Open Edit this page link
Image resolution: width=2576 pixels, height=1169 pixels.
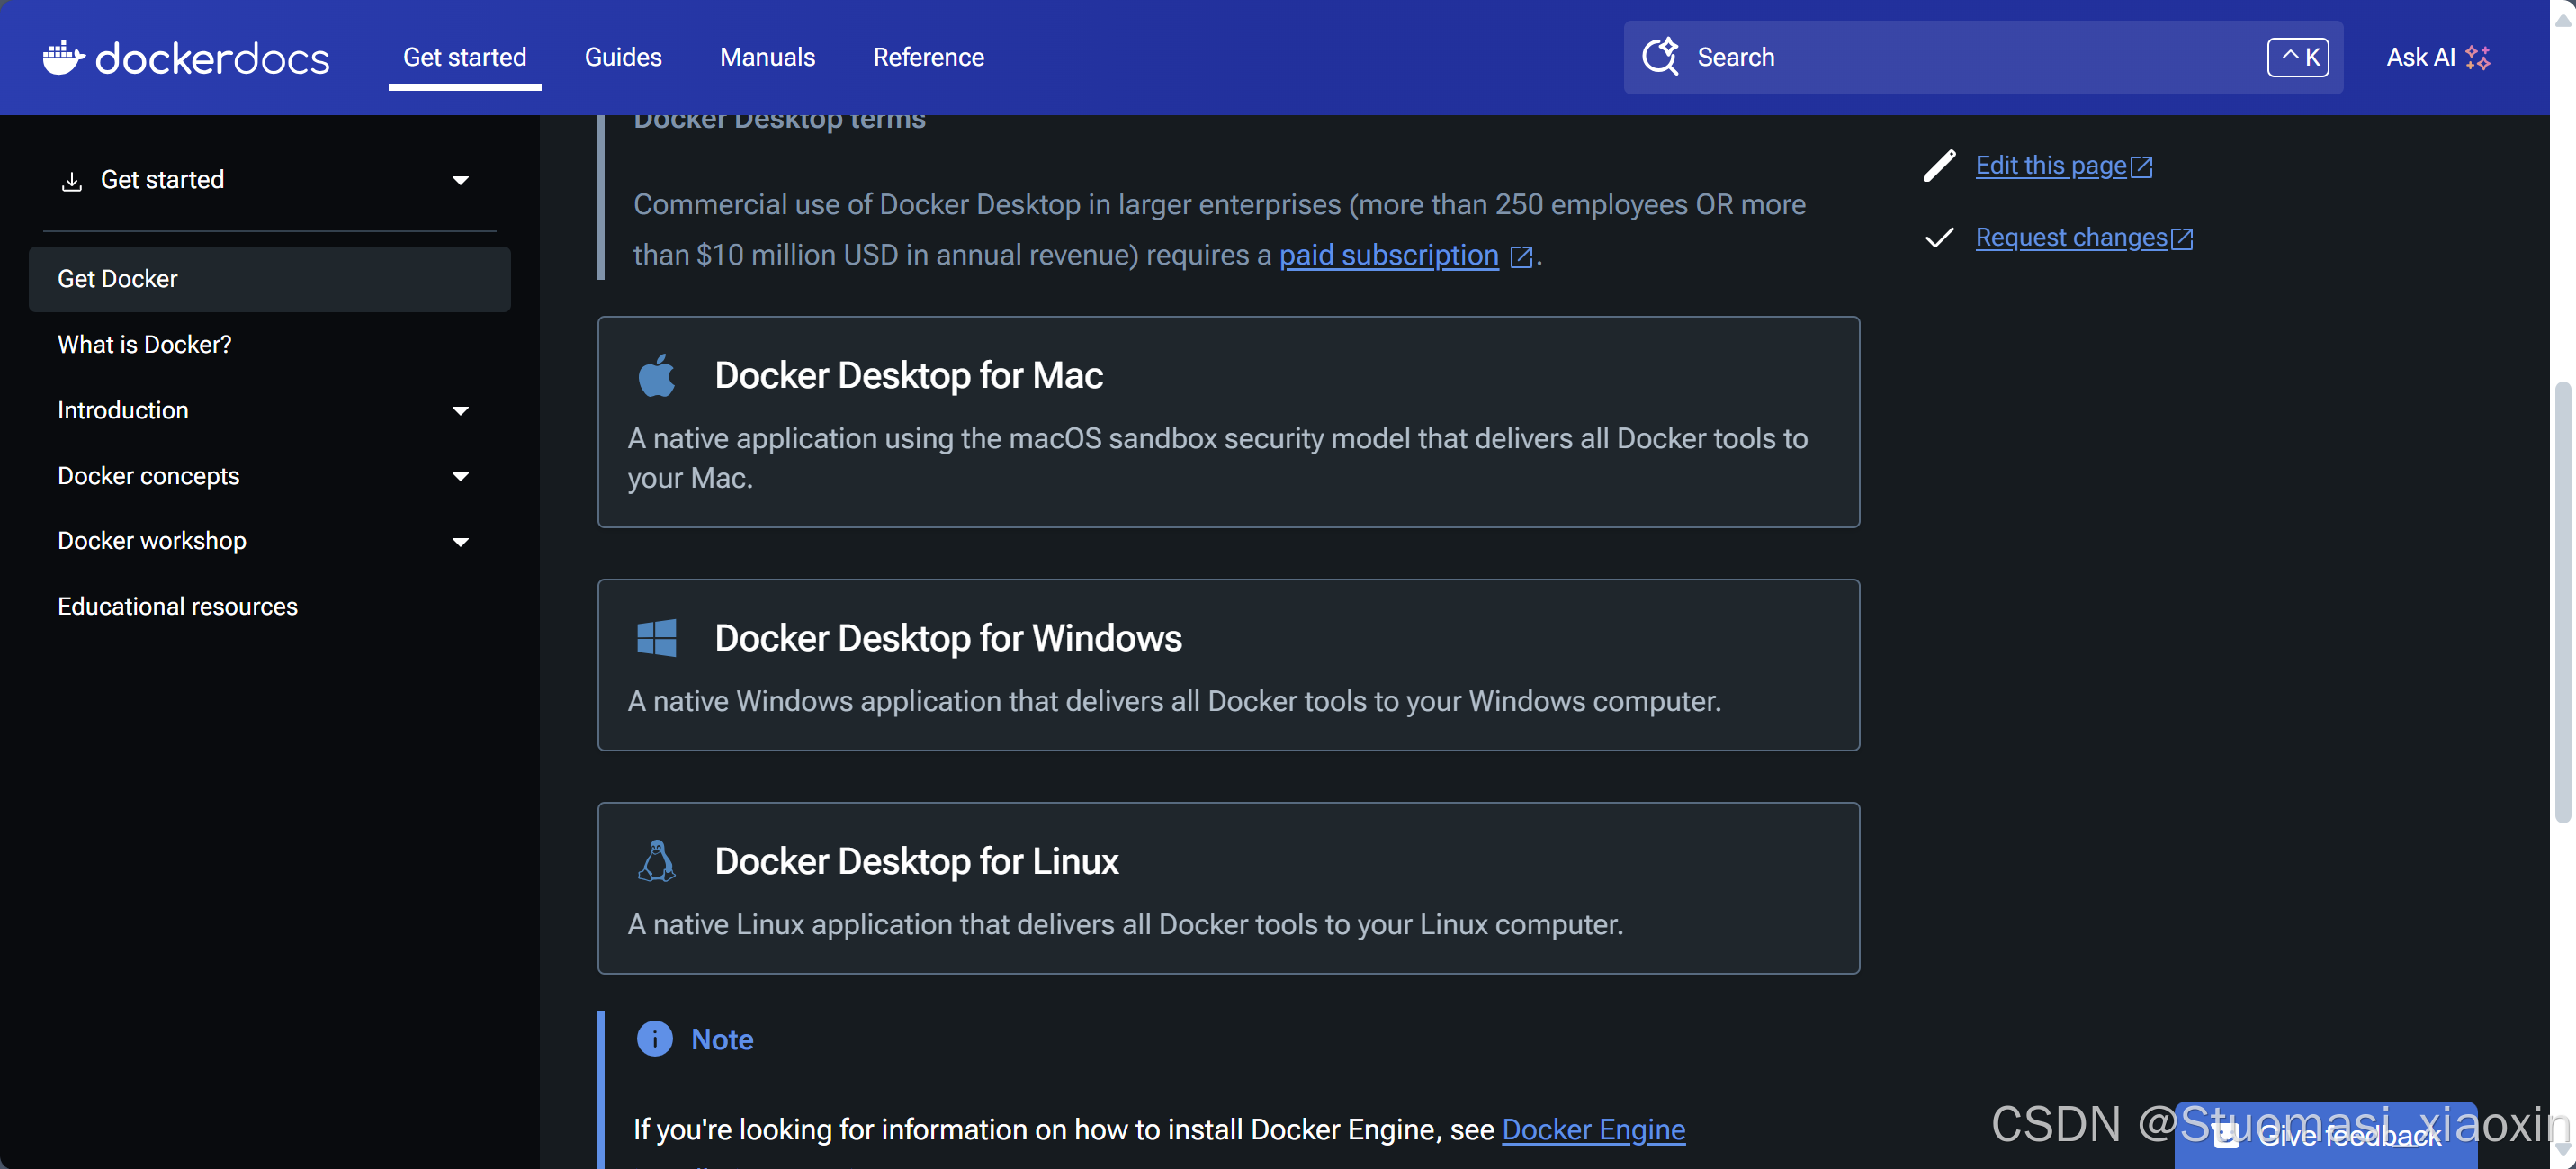pyautogui.click(x=2050, y=165)
